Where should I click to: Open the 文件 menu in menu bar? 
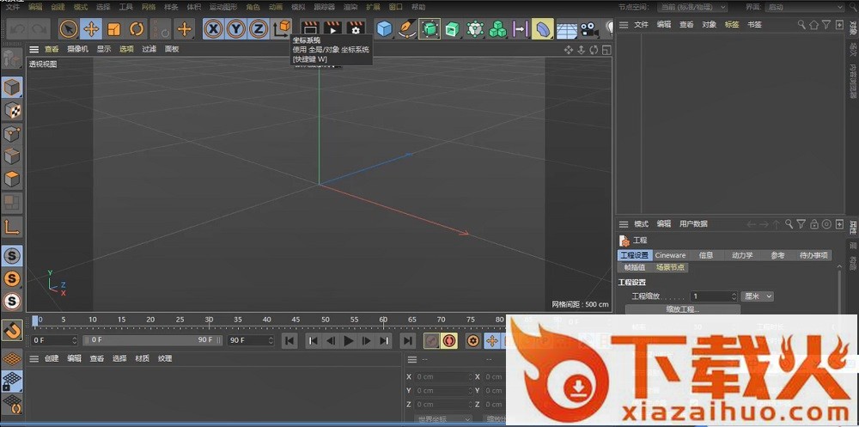13,7
